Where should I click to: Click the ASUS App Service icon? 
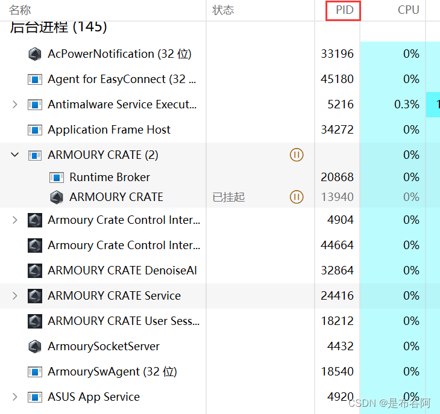tap(35, 397)
